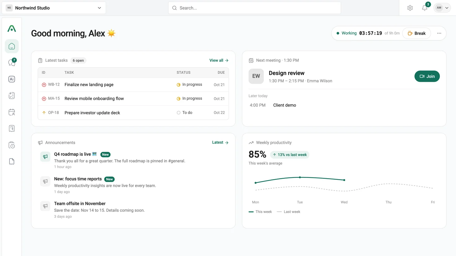
Task: Open the Latest announcements link
Action: coord(220,143)
